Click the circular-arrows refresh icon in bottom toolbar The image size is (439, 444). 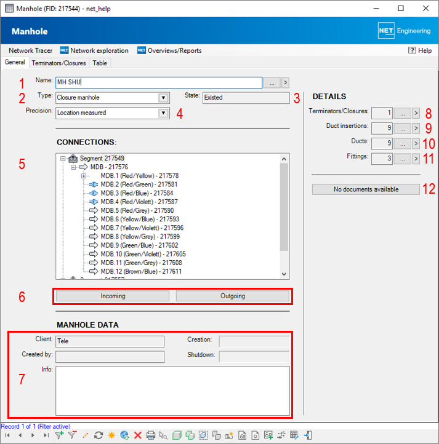[x=99, y=435]
